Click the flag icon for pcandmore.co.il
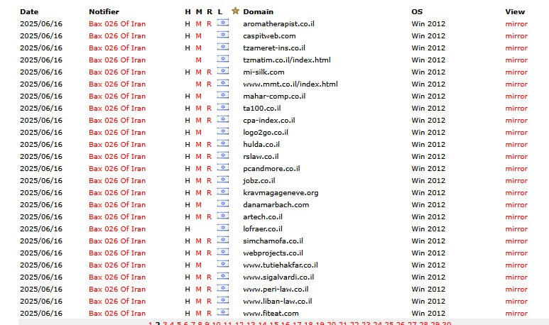 click(223, 167)
